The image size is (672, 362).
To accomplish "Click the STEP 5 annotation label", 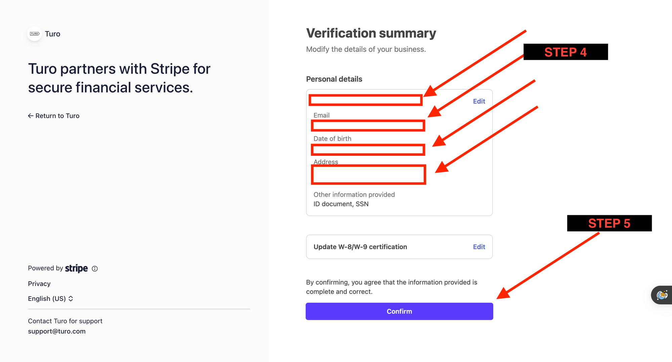I will (x=609, y=223).
